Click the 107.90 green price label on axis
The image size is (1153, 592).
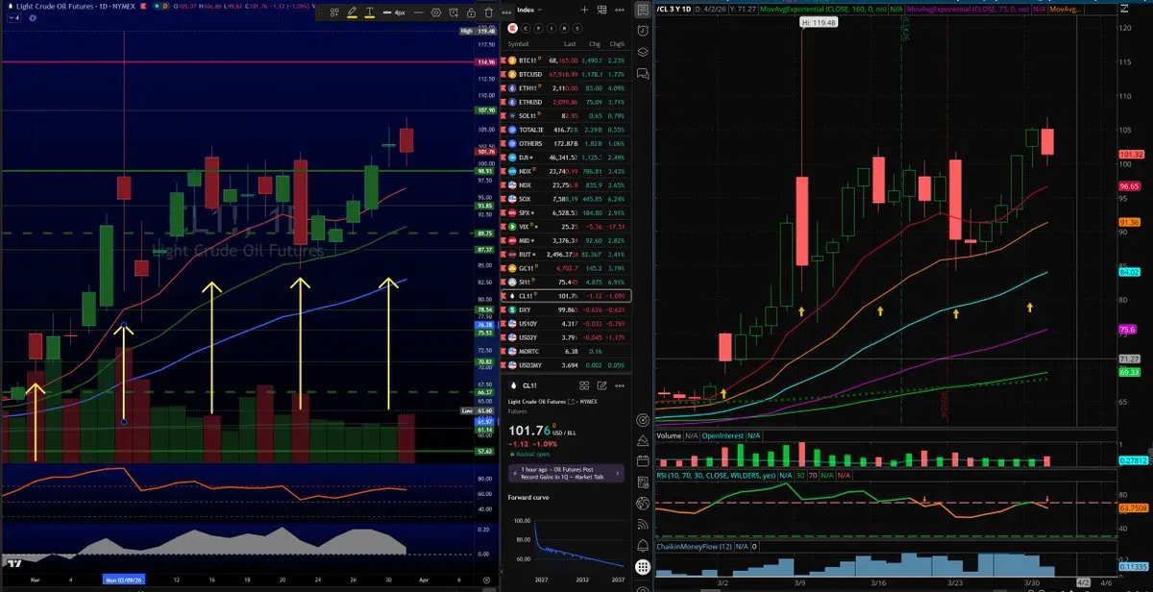484,111
